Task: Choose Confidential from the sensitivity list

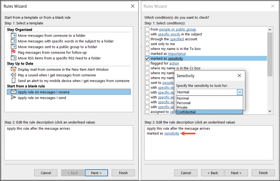Action: (x=210, y=112)
